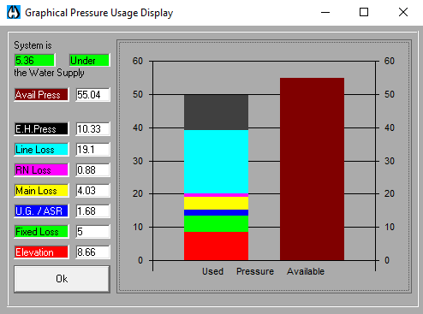Click the E.H.Press value field 10.33

click(x=92, y=129)
